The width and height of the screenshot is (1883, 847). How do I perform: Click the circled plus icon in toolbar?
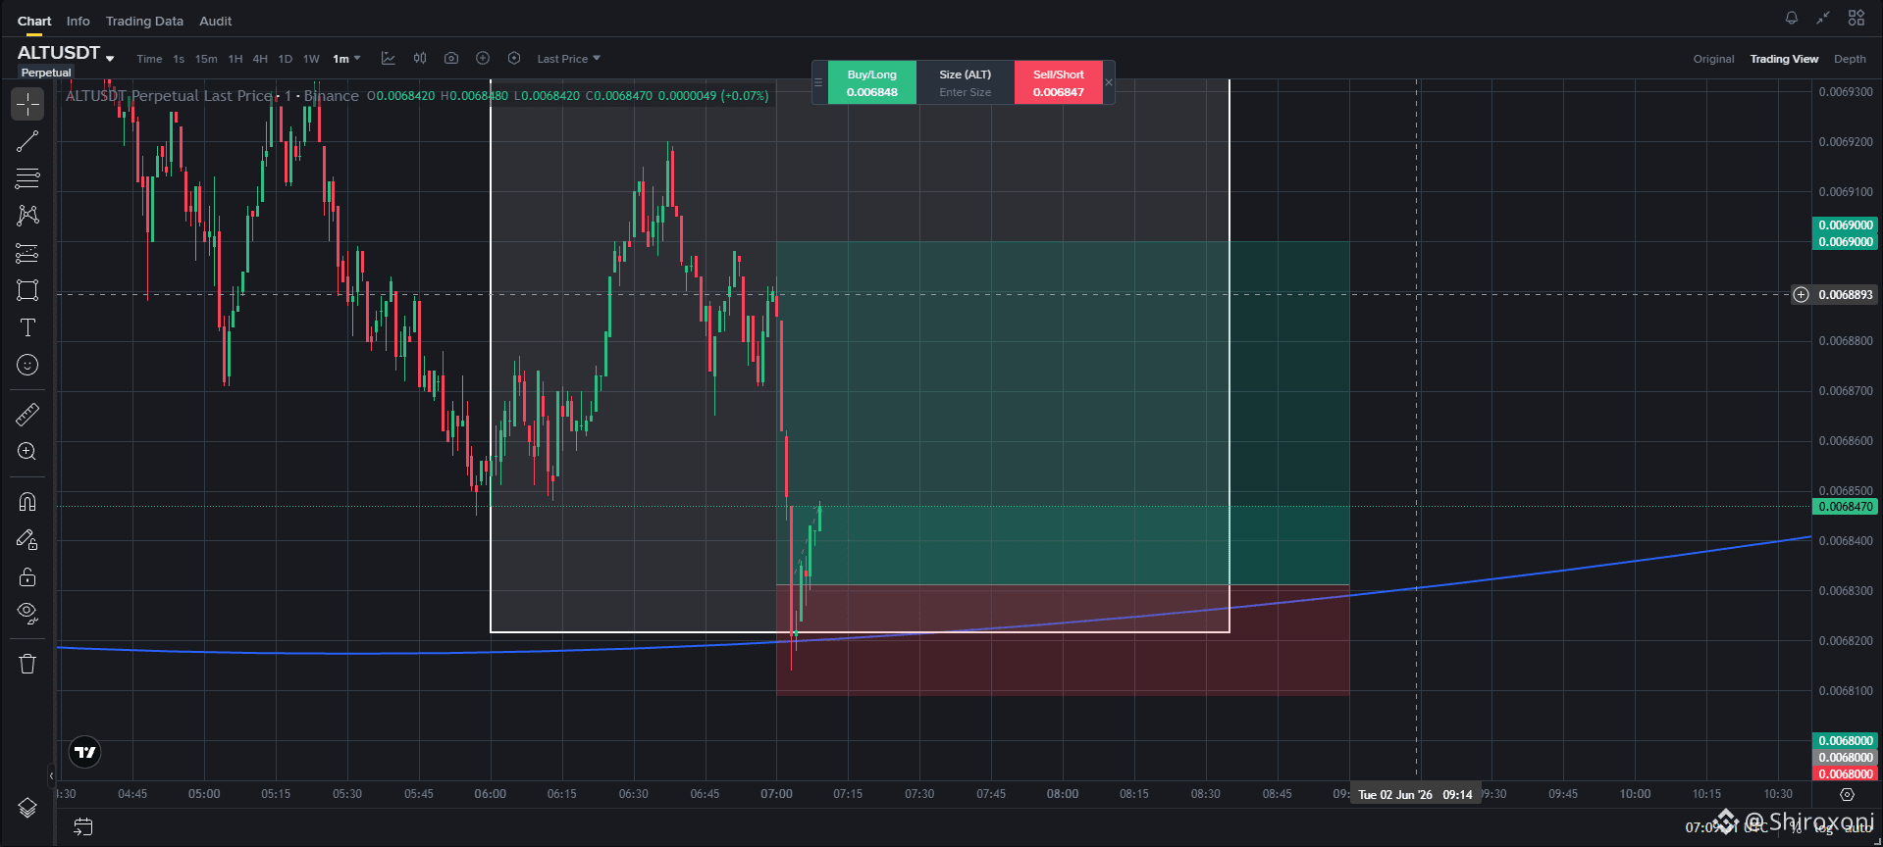483,59
